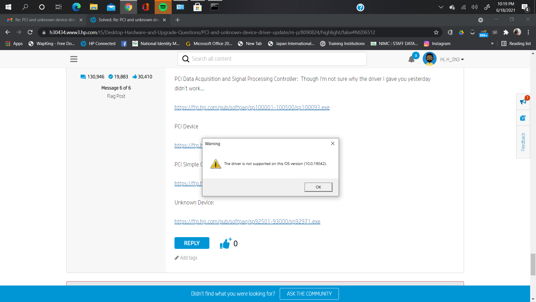Expand the HI, H_ON3 user dropdown
Viewport: 536px width, 302px height.
pos(452,60)
